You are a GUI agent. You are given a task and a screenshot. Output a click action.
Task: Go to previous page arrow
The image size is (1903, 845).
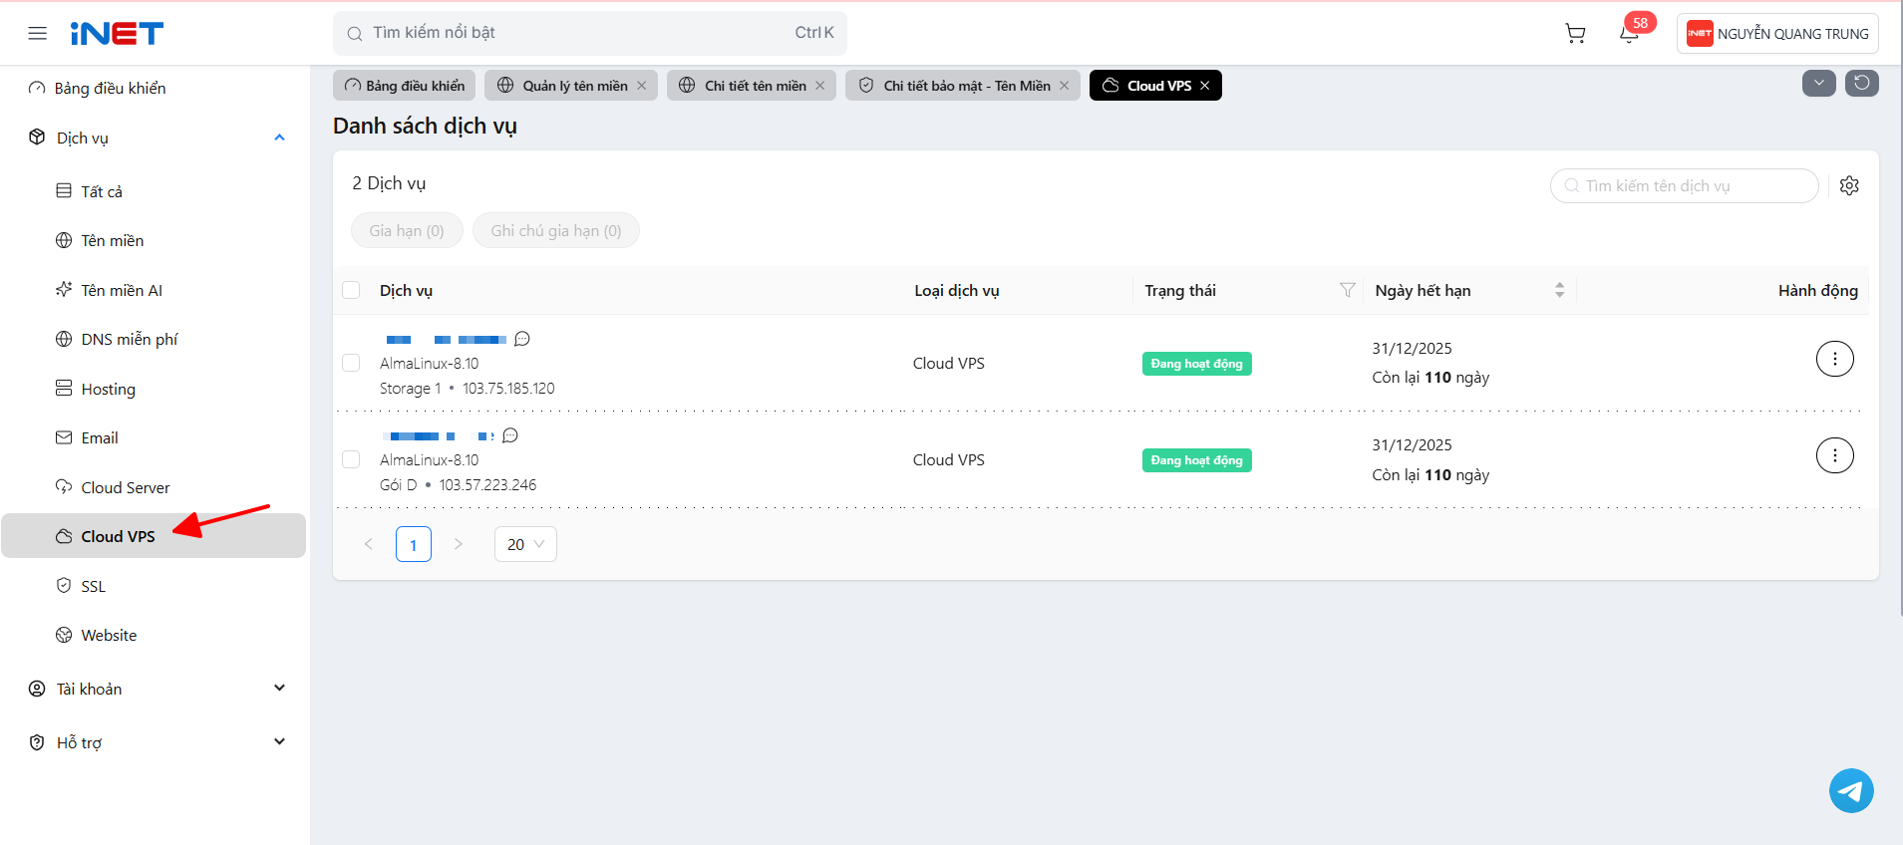[369, 544]
